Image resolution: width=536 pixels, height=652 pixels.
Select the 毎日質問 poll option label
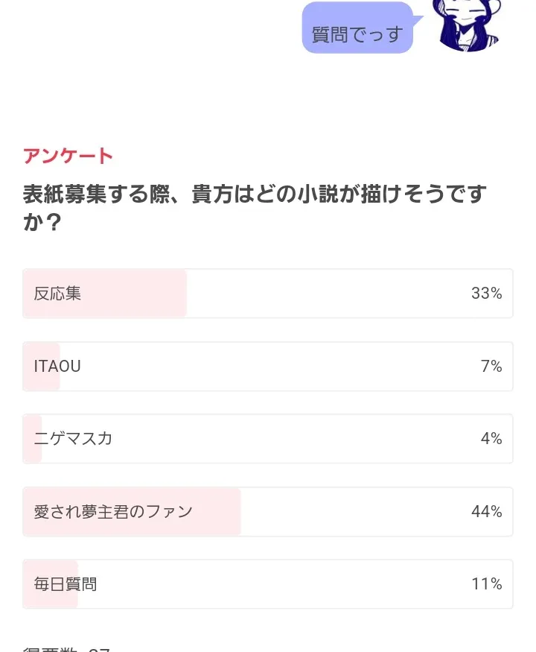pyautogui.click(x=66, y=584)
